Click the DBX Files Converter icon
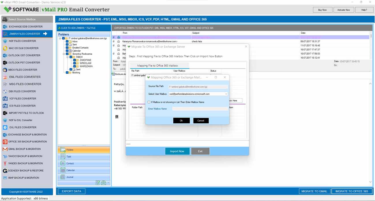Viewport: 375px width, 201px height. pos(5,91)
